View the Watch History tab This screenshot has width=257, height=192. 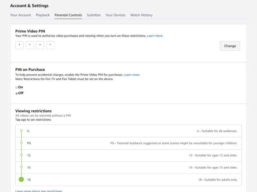[x=141, y=15]
